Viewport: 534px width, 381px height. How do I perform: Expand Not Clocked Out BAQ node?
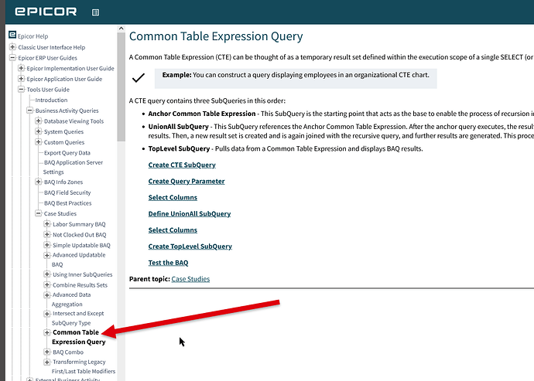pyautogui.click(x=47, y=234)
